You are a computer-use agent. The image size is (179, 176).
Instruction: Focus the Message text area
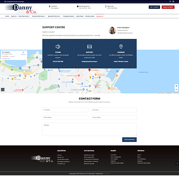[x=89, y=129]
